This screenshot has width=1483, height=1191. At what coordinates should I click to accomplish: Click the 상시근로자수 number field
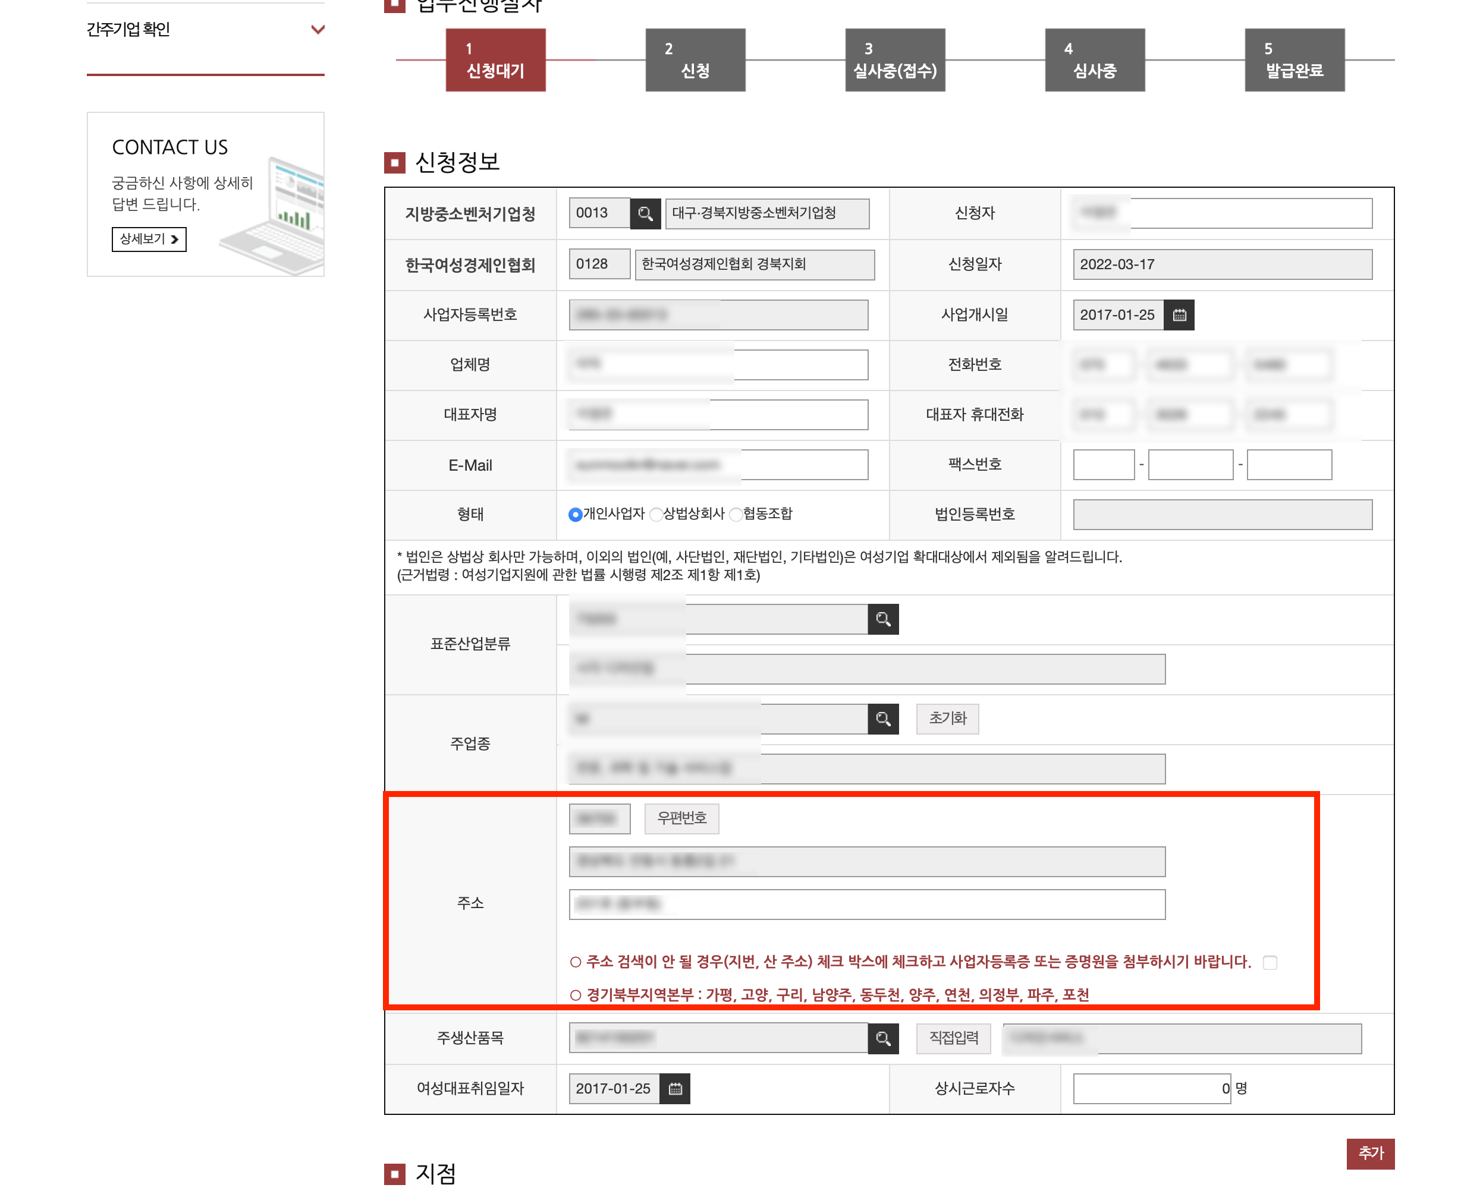point(1151,1089)
